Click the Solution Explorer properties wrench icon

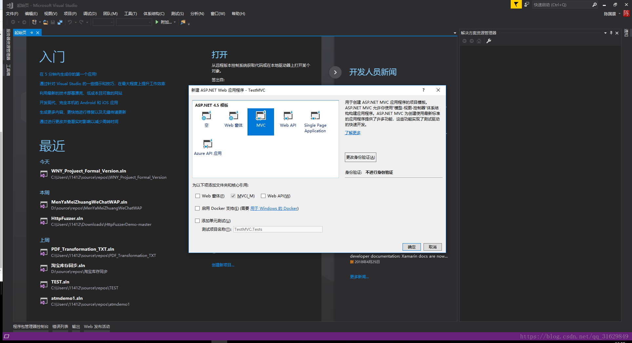pyautogui.click(x=489, y=41)
